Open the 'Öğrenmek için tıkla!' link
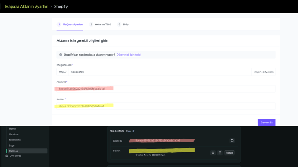The image size is (298, 167). pyautogui.click(x=129, y=55)
